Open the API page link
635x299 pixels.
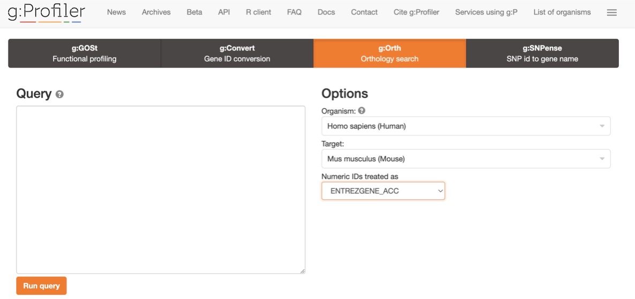click(224, 12)
